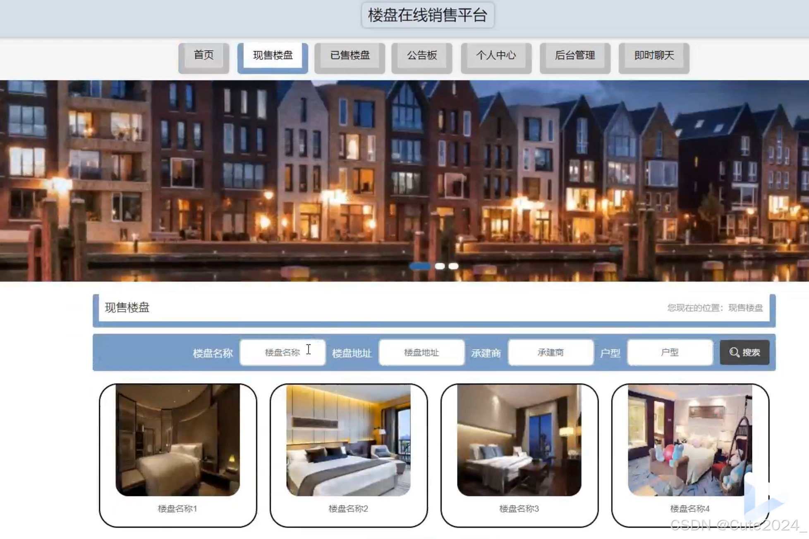Open 楼盘名称2 property thumbnail
This screenshot has width=809, height=539.
[348, 440]
